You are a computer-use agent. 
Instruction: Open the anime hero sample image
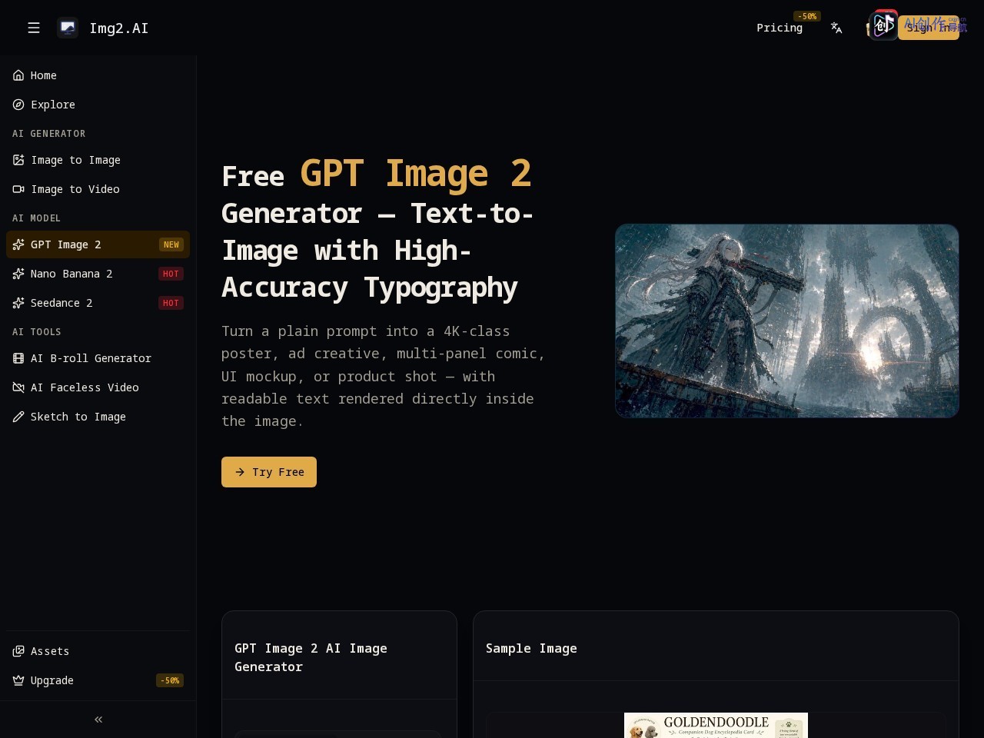tap(787, 321)
